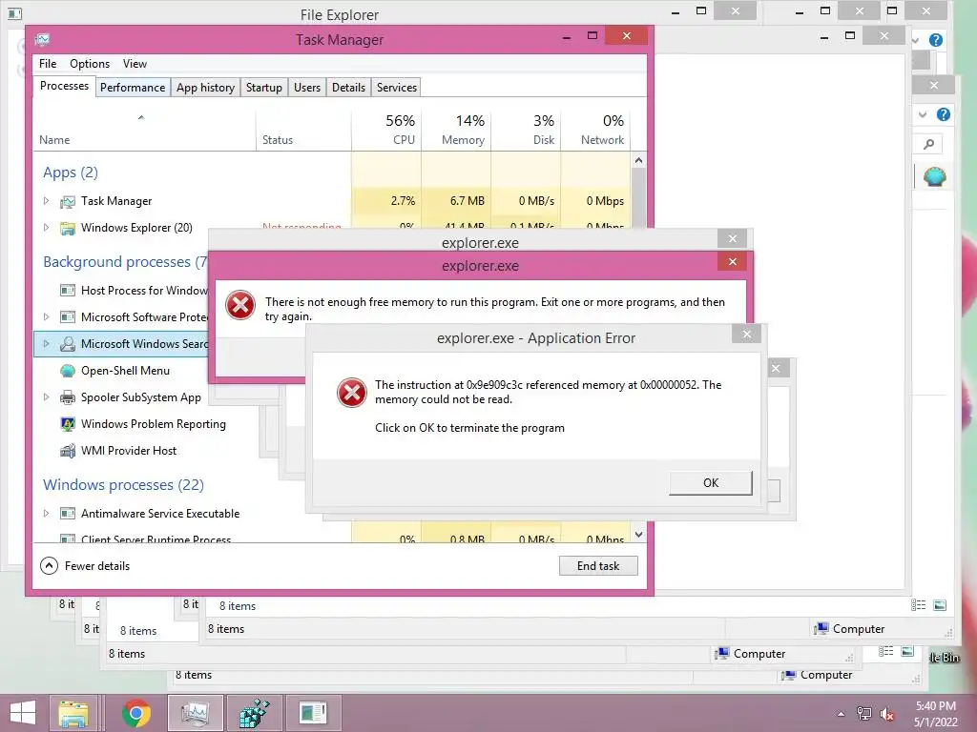The image size is (977, 732).
Task: Switch to the Users tab
Action: 307,87
